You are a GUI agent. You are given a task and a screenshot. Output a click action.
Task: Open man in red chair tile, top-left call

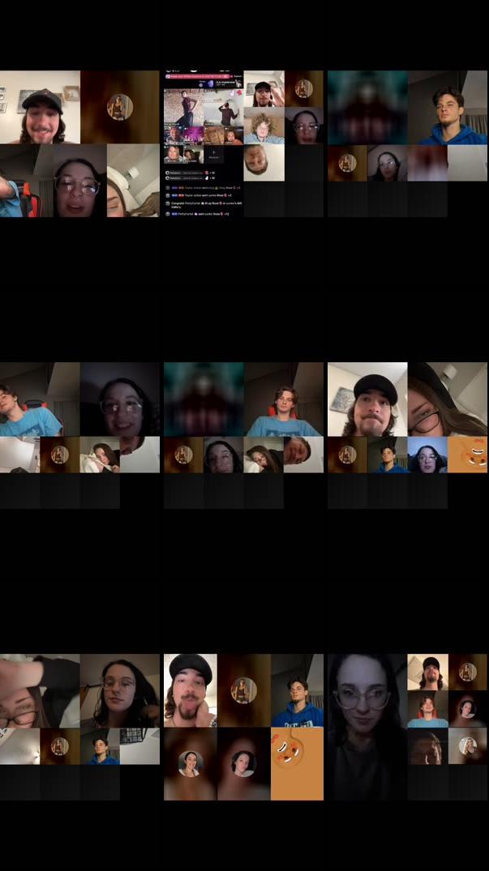[27, 181]
